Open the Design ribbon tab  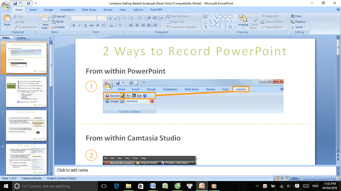(48, 10)
